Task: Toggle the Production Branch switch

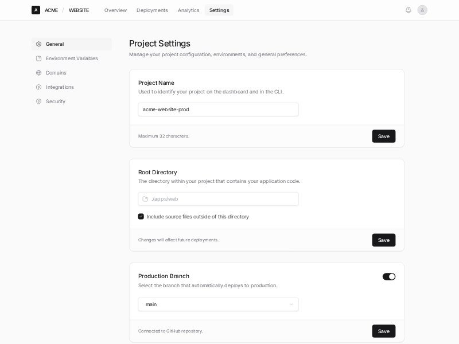Action: pyautogui.click(x=389, y=276)
